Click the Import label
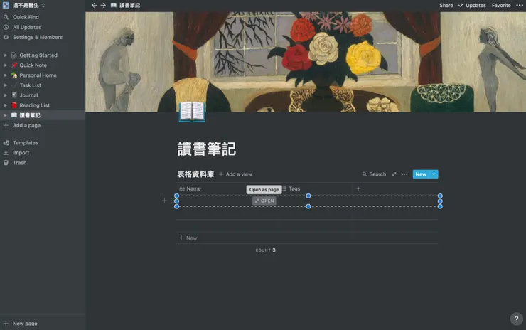The height and width of the screenshot is (330, 526). 21,153
